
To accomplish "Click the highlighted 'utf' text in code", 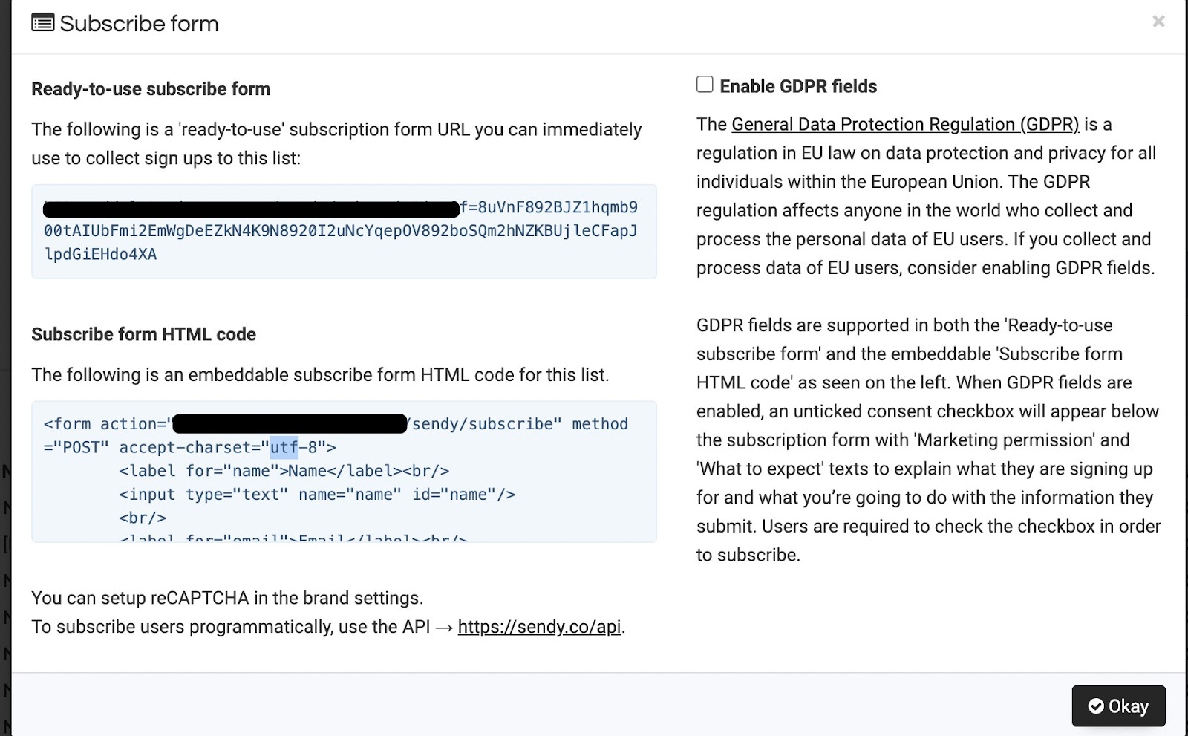I will (284, 447).
